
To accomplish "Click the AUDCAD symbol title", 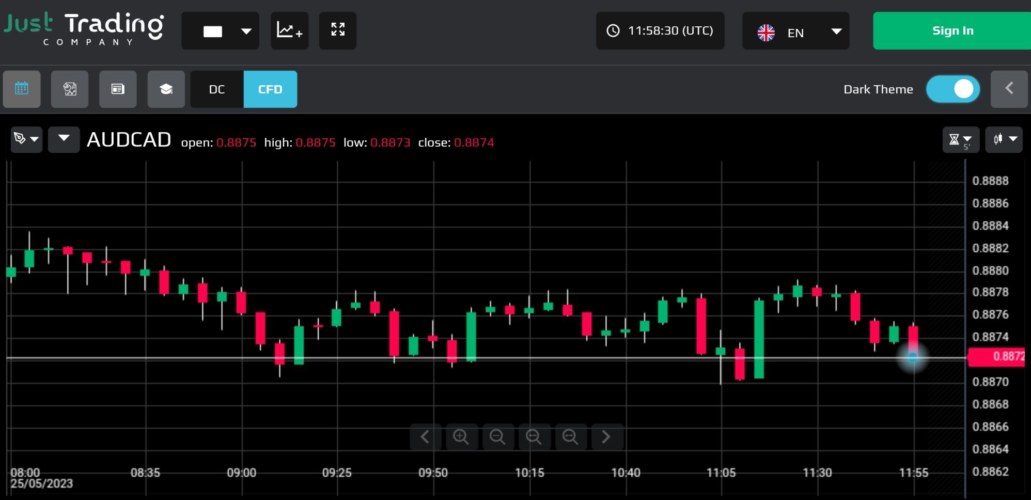I will (129, 140).
